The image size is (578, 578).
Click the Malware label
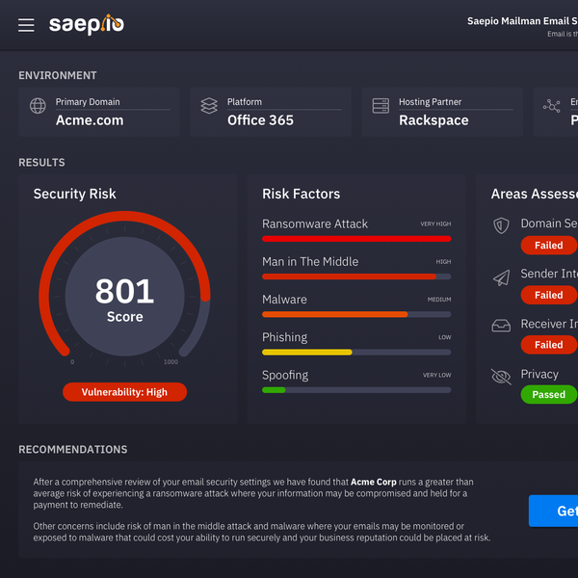[284, 300]
